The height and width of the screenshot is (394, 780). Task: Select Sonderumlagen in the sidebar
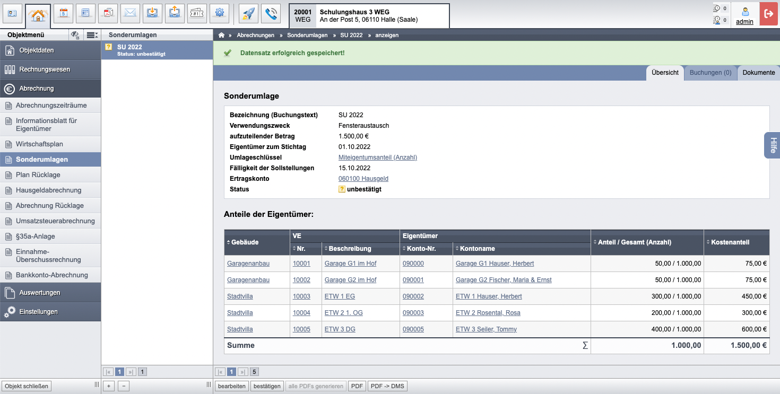pos(50,160)
